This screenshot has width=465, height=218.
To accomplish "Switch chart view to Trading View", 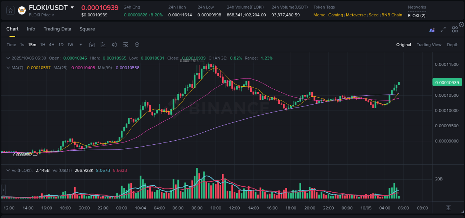I will pyautogui.click(x=429, y=45).
